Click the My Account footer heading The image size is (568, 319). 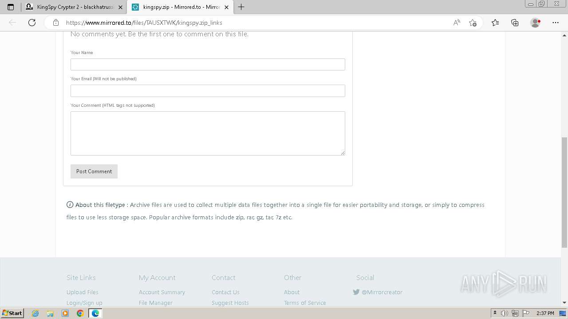157,277
